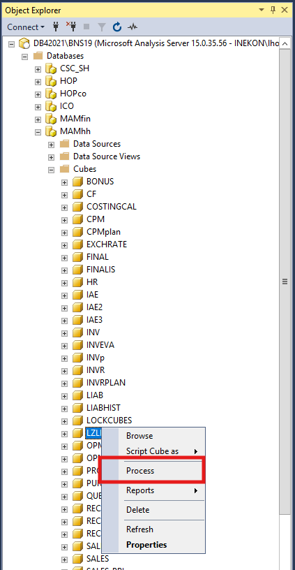
Task: Click the Connect plug icon in toolbar
Action: 56,27
